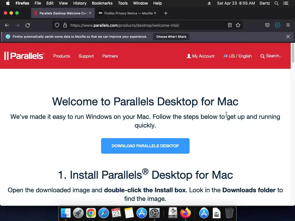Screen dimensions: 295x221
Task: Open the Firefox hamburger application menu
Action: click(x=288, y=25)
